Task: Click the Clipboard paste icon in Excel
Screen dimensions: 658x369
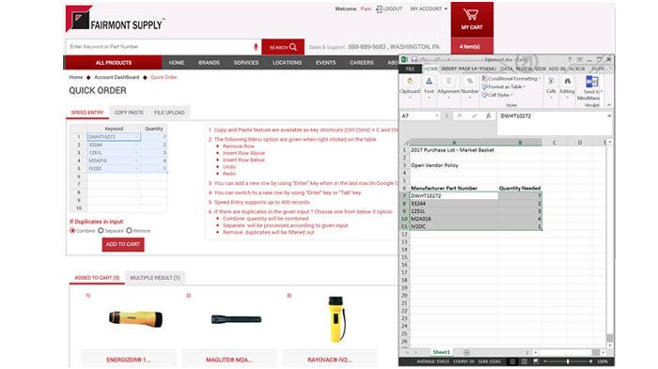Action: [x=410, y=81]
